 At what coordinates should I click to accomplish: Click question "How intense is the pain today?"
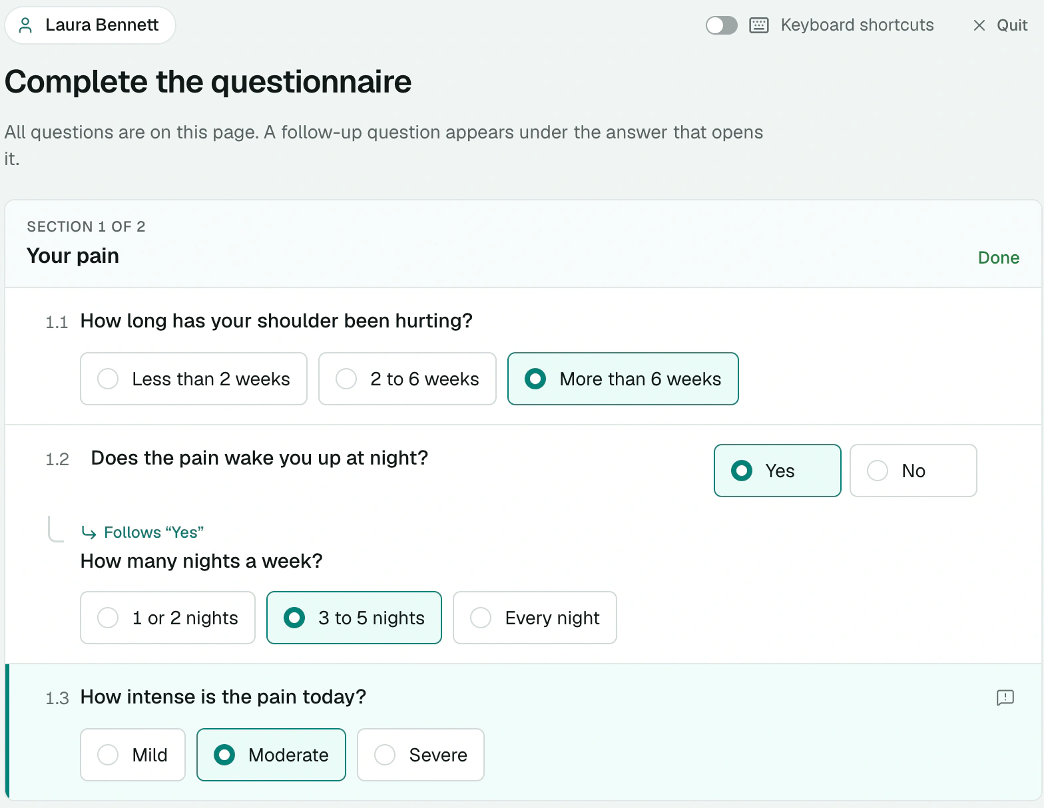tap(224, 697)
